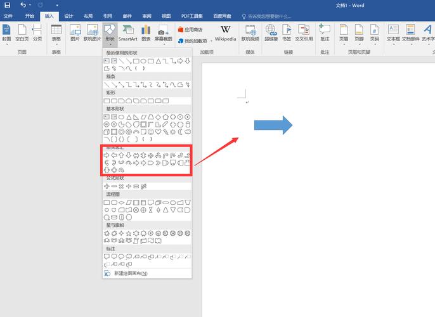Choose the cylinder can shape
The height and width of the screenshot is (317, 435).
pyautogui.click(x=188, y=124)
